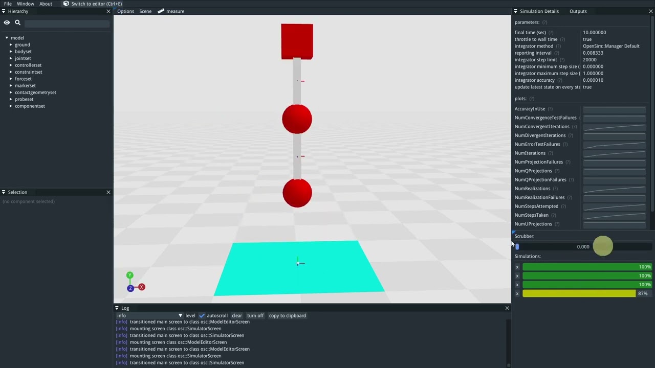Click help icon next to NumRealizations
This screenshot has height=368, width=655.
(555, 189)
